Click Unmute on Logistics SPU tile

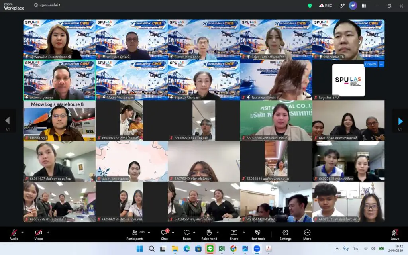point(371,64)
